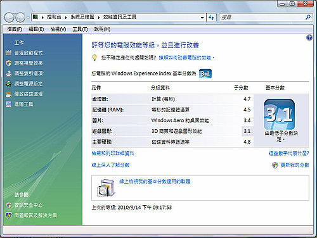Viewport: 317px width, 238px height.
Task: Expand the address bar history dropdown arrow
Action: 202,18
